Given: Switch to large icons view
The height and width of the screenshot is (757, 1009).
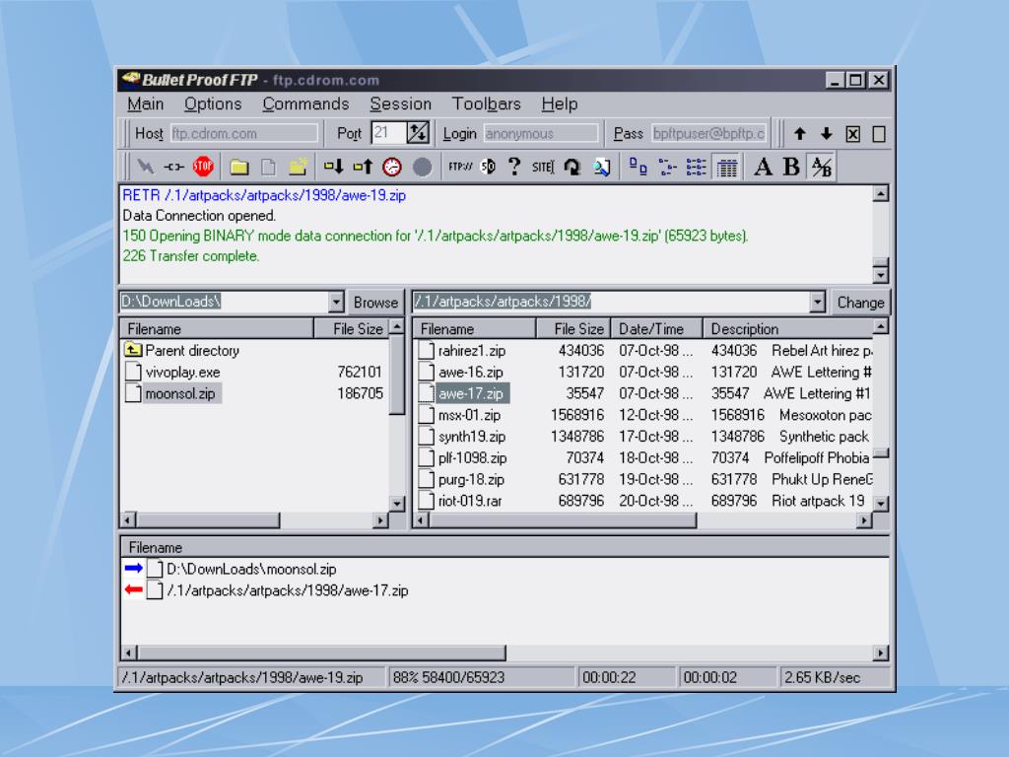Looking at the screenshot, I should point(638,168).
